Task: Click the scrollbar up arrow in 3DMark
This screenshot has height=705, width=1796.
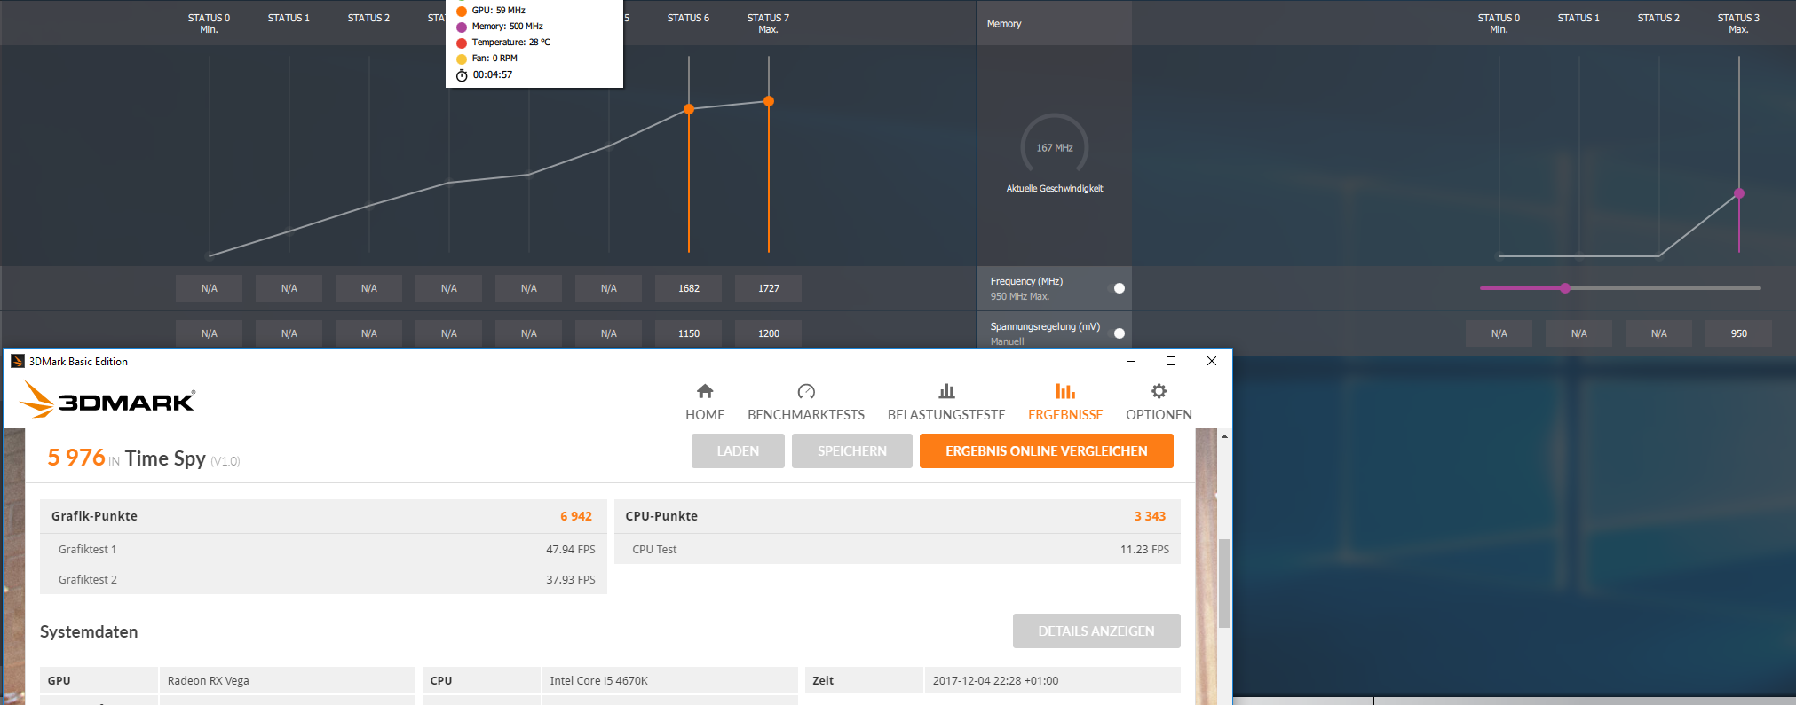Action: click(x=1224, y=436)
